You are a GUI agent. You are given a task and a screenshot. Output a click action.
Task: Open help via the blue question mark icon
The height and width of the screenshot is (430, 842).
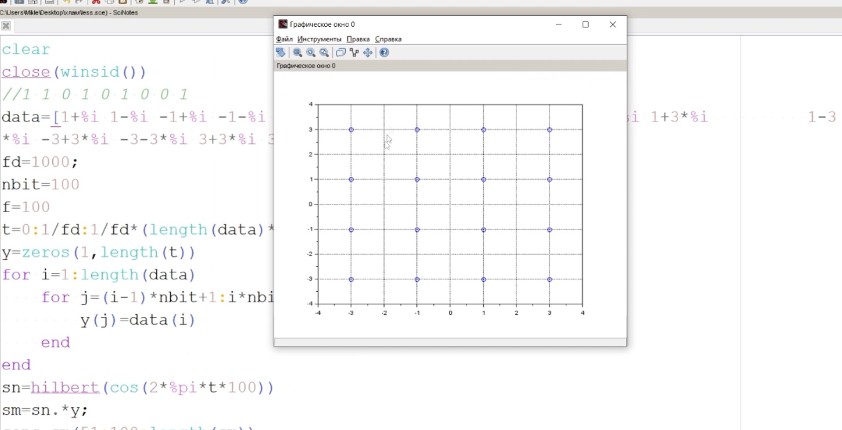384,53
